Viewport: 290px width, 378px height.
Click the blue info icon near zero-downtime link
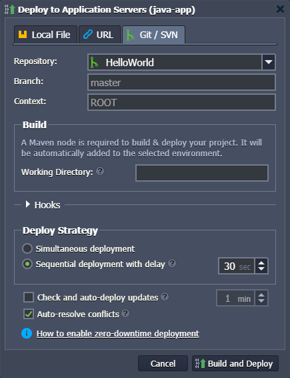(x=27, y=333)
